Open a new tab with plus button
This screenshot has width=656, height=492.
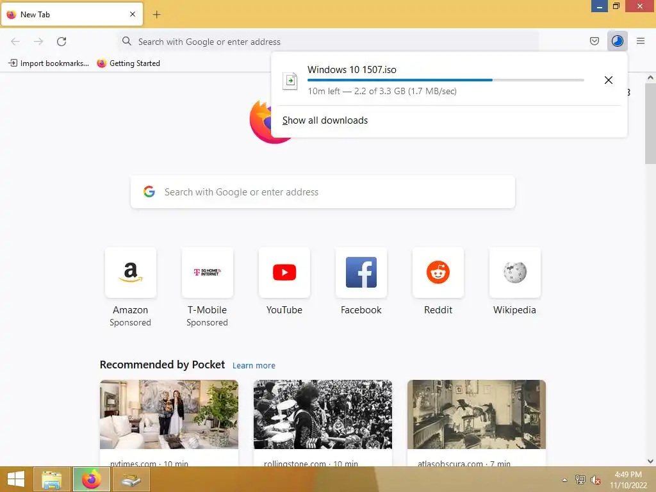pos(156,15)
